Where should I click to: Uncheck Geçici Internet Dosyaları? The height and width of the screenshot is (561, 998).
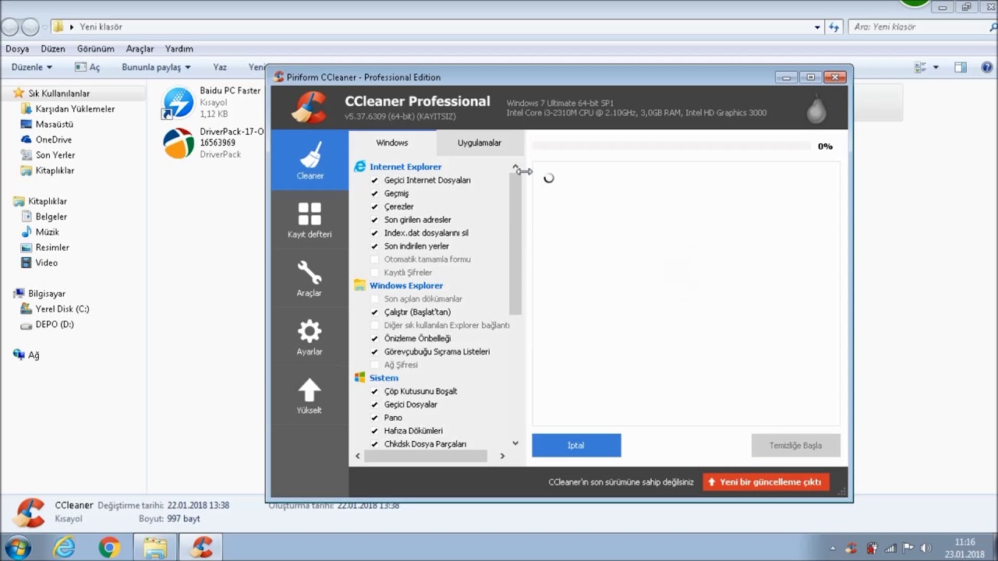point(374,180)
